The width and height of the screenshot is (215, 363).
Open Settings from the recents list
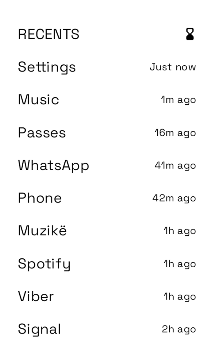pyautogui.click(x=47, y=67)
